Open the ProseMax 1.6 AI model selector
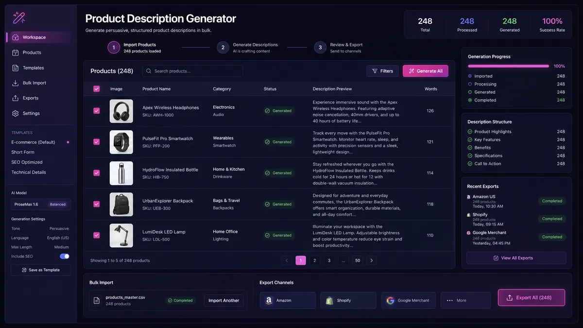Image resolution: width=583 pixels, height=328 pixels. point(41,204)
